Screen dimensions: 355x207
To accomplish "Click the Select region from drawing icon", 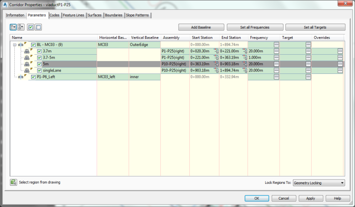I will [13, 182].
